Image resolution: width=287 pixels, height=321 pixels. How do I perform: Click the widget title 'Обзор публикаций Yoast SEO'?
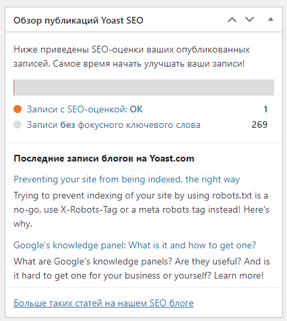(78, 20)
